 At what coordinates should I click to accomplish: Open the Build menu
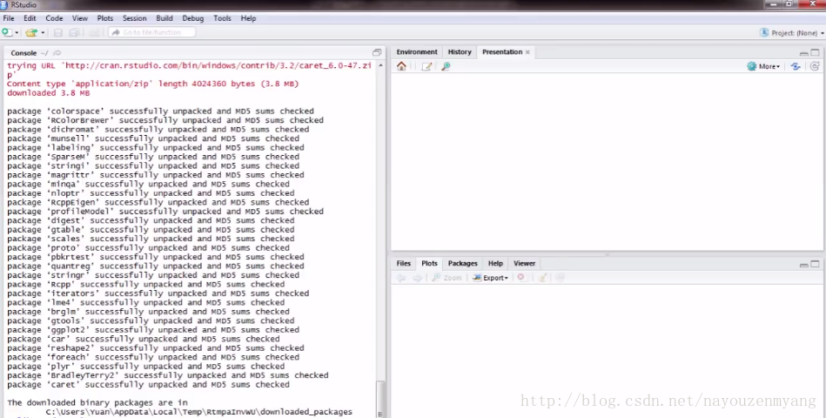(165, 18)
